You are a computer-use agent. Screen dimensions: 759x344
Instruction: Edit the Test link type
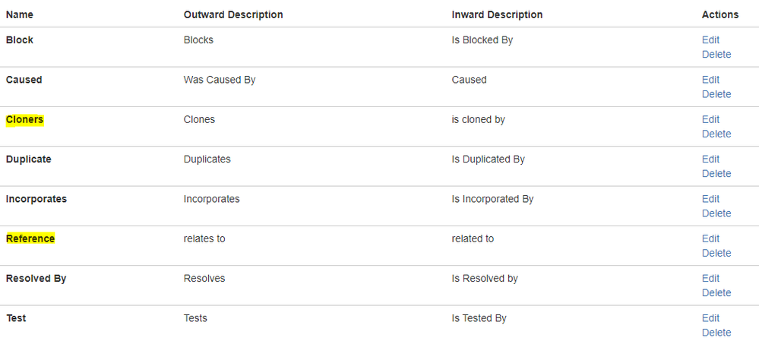click(x=710, y=318)
